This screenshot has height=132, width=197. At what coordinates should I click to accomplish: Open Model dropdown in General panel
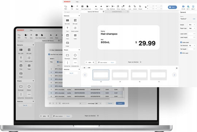tap(192, 25)
